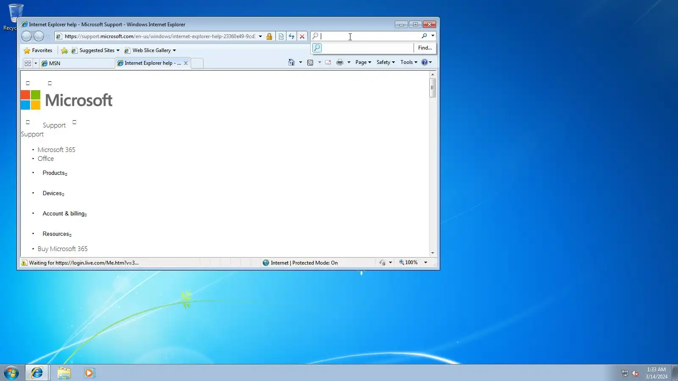Click the Buy Microsoft 365 link
The height and width of the screenshot is (381, 678).
point(63,249)
